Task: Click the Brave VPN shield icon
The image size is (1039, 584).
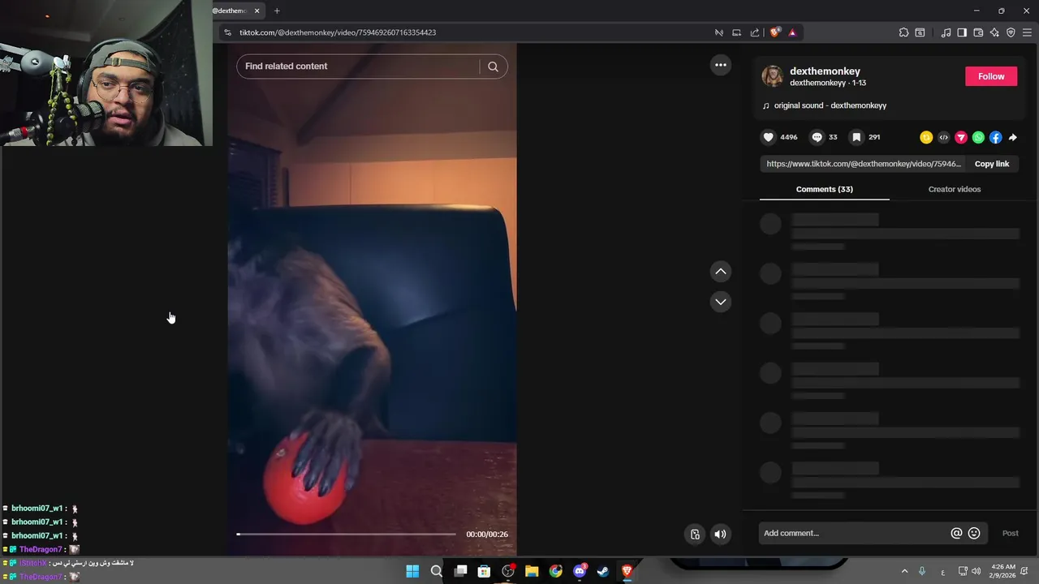Action: click(1011, 32)
